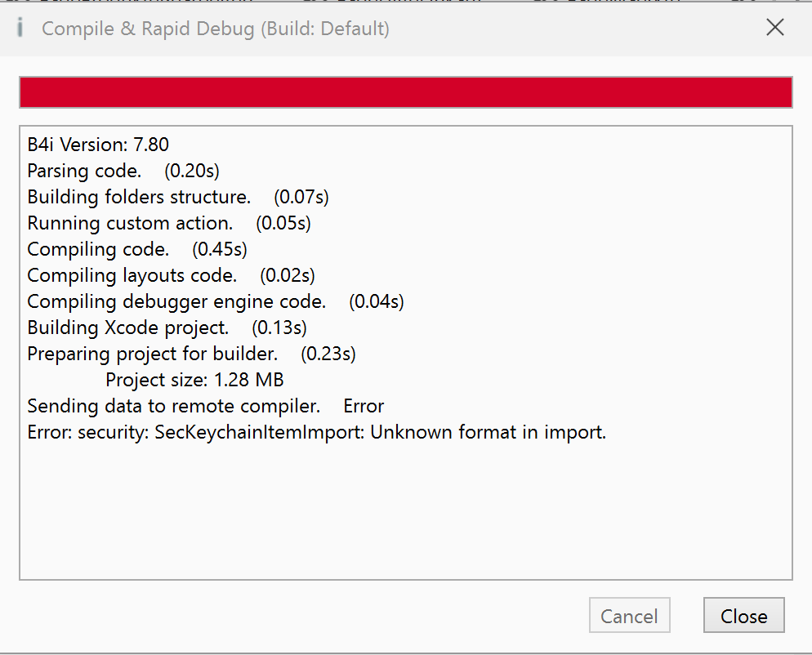Click the Parsing code log line
Image resolution: width=812 pixels, height=655 pixels.
[x=123, y=172]
